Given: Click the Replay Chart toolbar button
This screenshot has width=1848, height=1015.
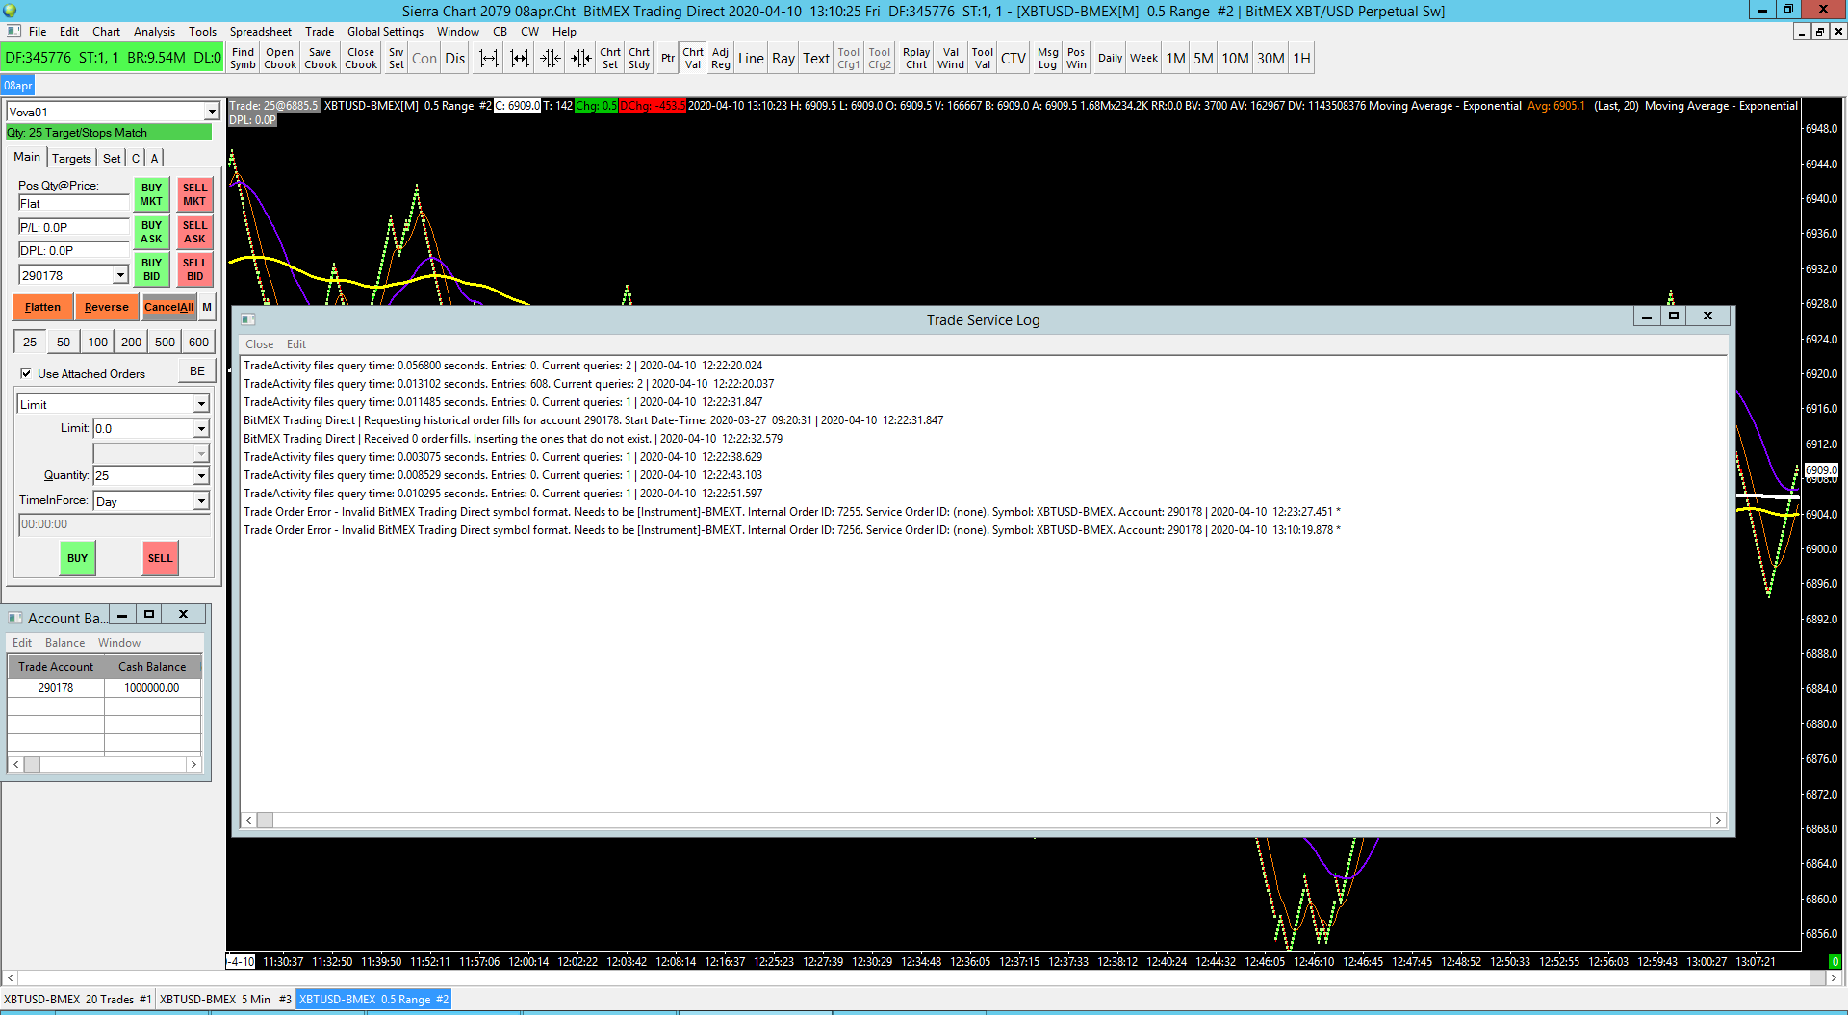Looking at the screenshot, I should [916, 59].
